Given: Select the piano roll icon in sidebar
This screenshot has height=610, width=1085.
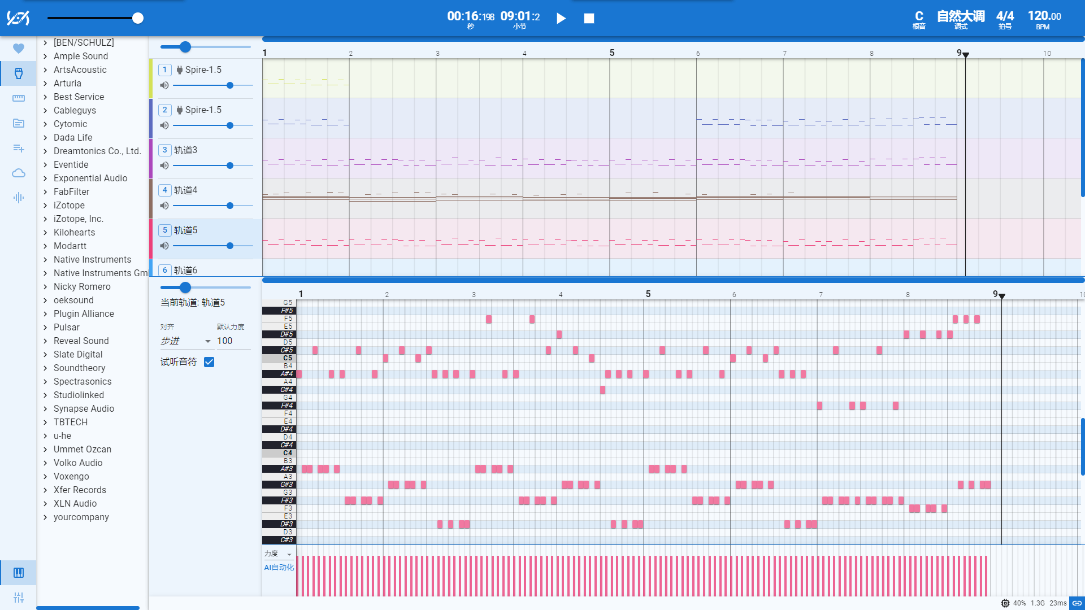Looking at the screenshot, I should pyautogui.click(x=19, y=573).
